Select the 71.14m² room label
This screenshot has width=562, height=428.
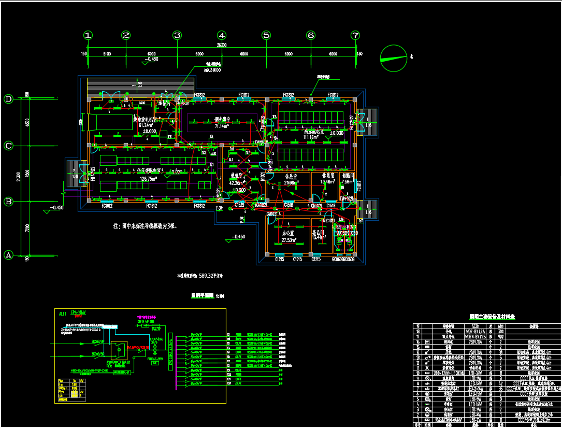pyautogui.click(x=222, y=123)
